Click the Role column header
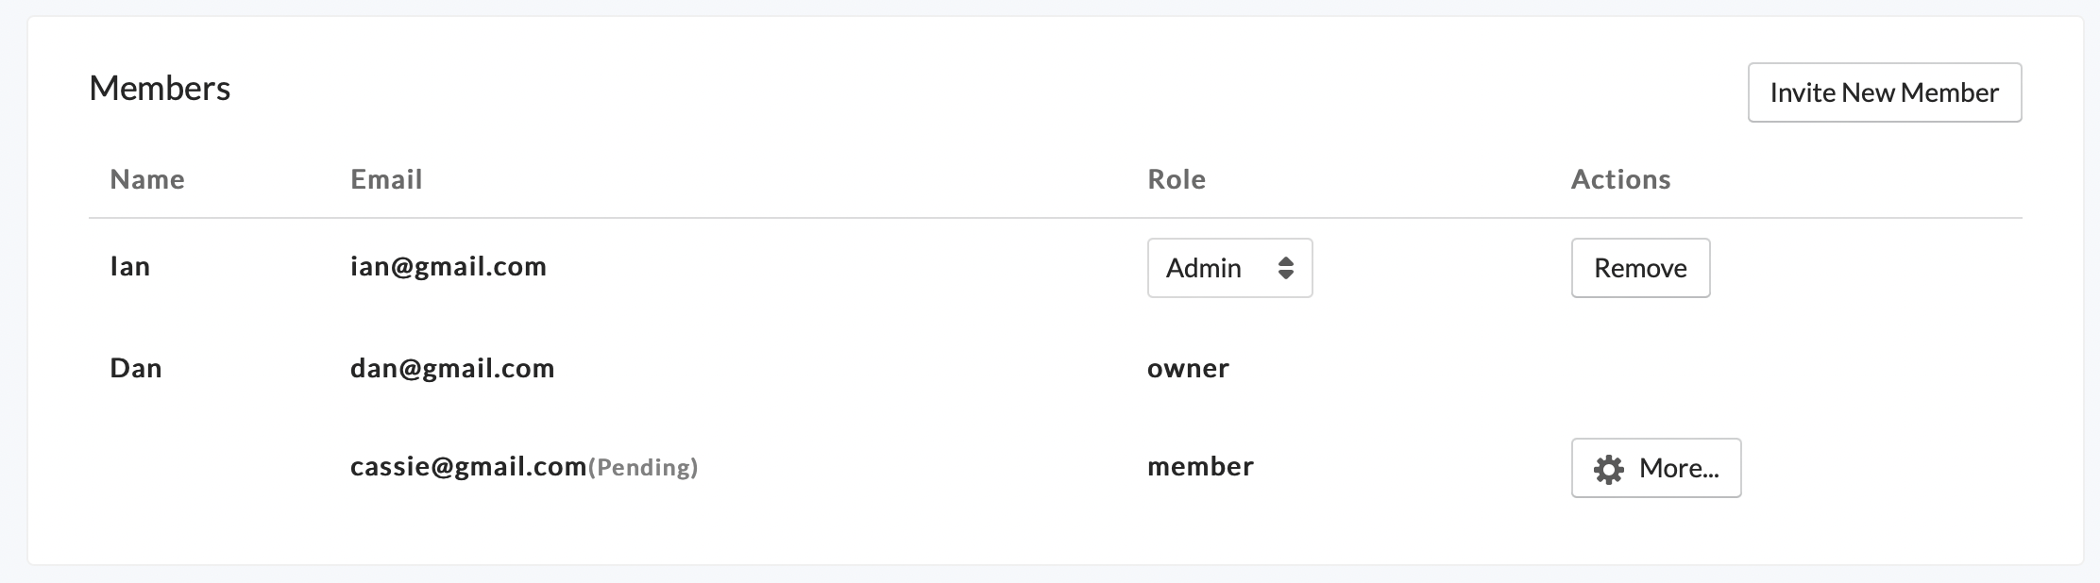Viewport: 2100px width, 583px height. point(1177,179)
